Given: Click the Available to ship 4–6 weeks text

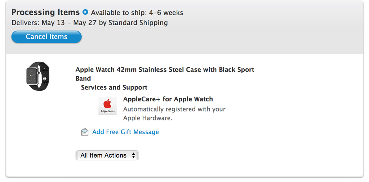Looking at the screenshot, I should coord(137,13).
